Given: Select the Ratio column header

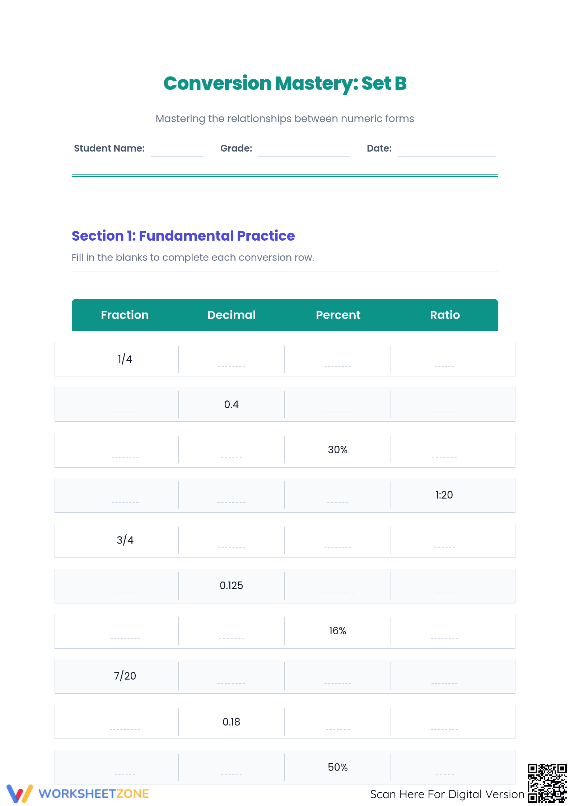Looking at the screenshot, I should [x=445, y=315].
